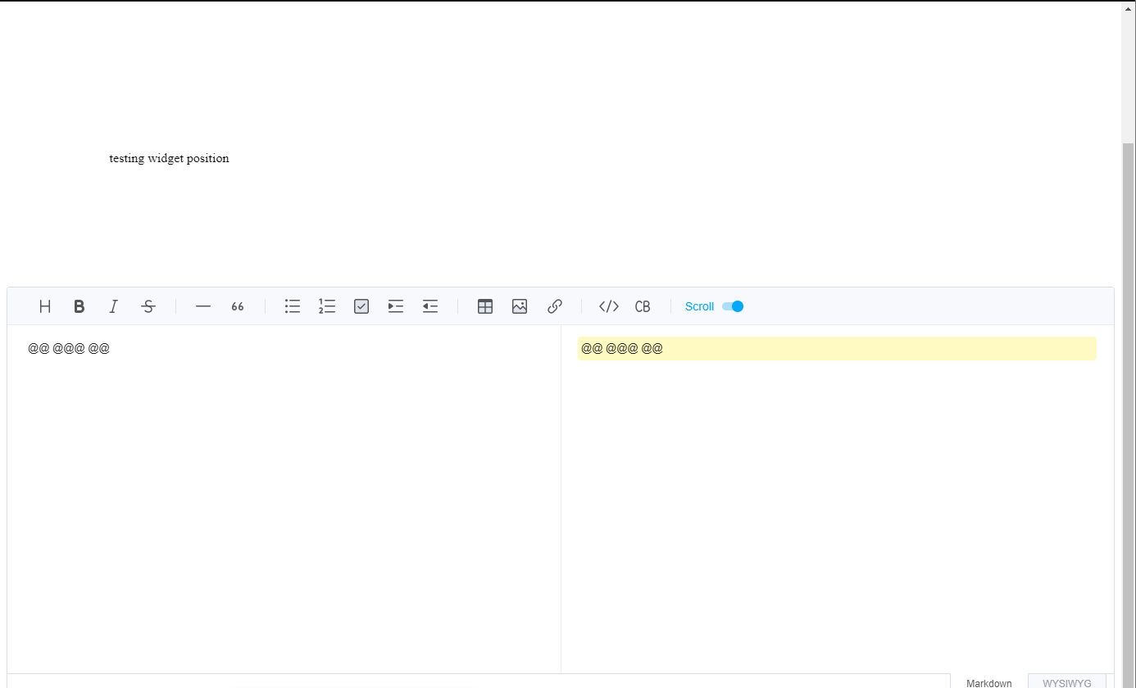Apply strikethrough formatting
This screenshot has width=1136, height=688.
tap(148, 306)
